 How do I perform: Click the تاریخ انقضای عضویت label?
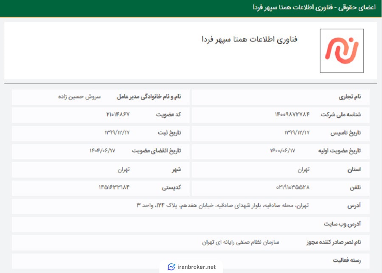pos(156,151)
